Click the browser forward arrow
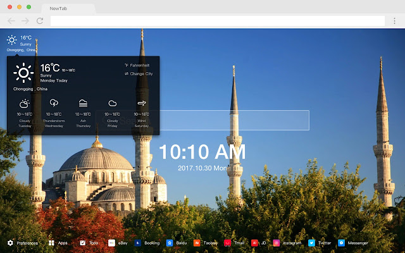The width and height of the screenshot is (405, 253). 25,21
